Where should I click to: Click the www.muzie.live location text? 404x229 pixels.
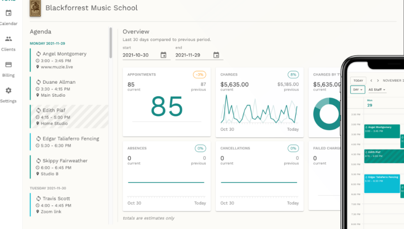point(57,67)
